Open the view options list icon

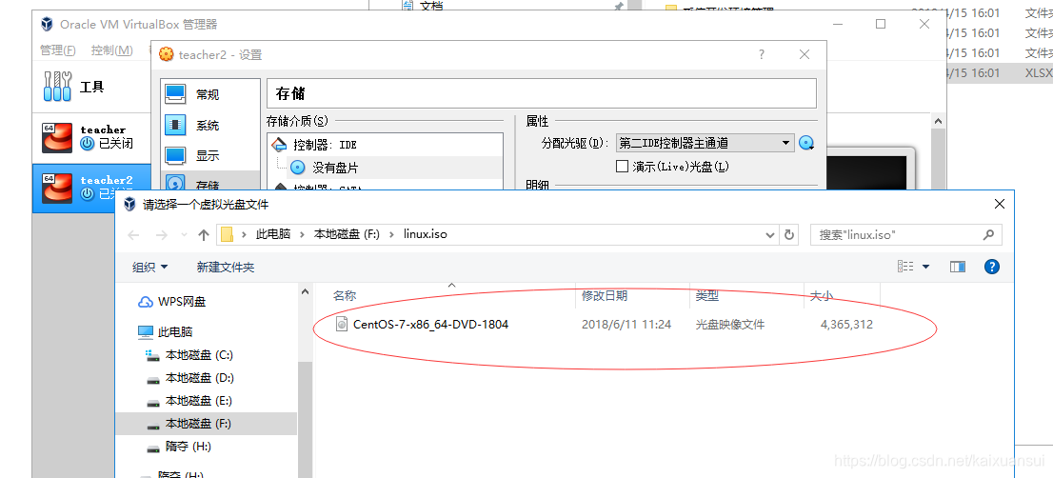[x=905, y=267]
